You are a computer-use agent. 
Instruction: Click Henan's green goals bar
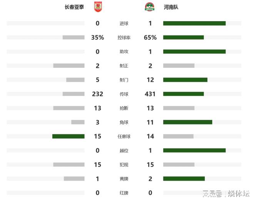click(x=194, y=23)
